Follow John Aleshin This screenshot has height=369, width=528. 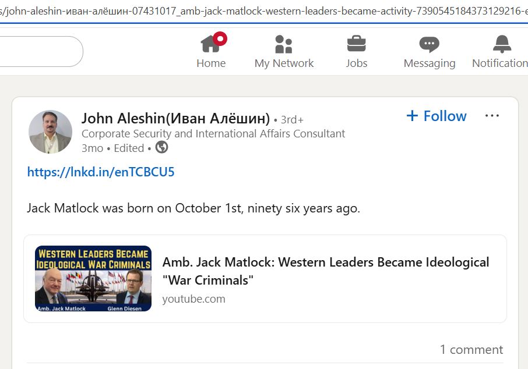[x=437, y=116]
